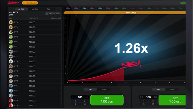Click the green balance amount at top right

click(183, 3)
